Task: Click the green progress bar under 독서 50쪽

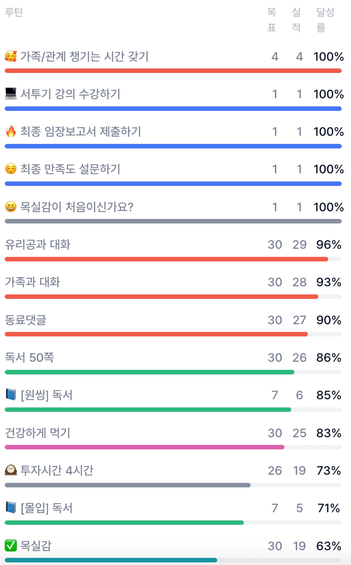Action: [149, 372]
